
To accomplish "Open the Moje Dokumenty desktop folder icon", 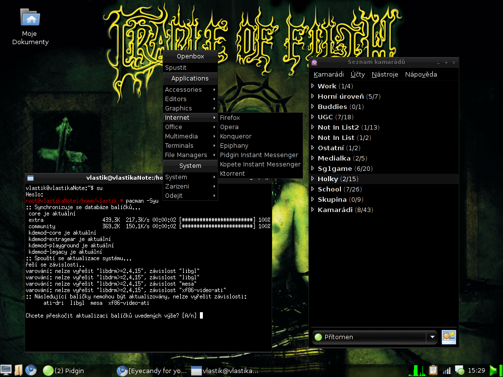I will 30,17.
